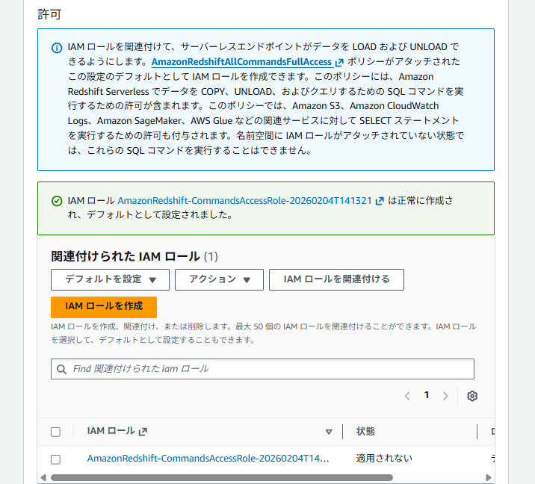Click the magnifier icon in search field
The image size is (535, 484).
[x=61, y=369]
